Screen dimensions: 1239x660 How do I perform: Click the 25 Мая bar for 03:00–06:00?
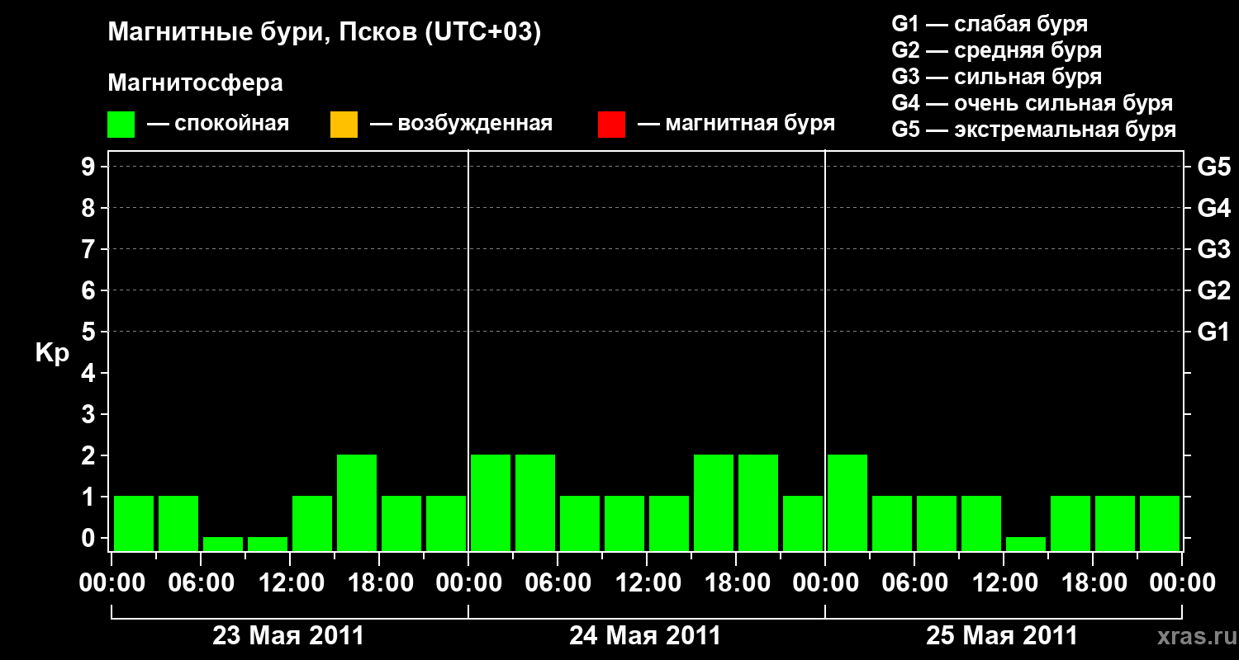[892, 523]
